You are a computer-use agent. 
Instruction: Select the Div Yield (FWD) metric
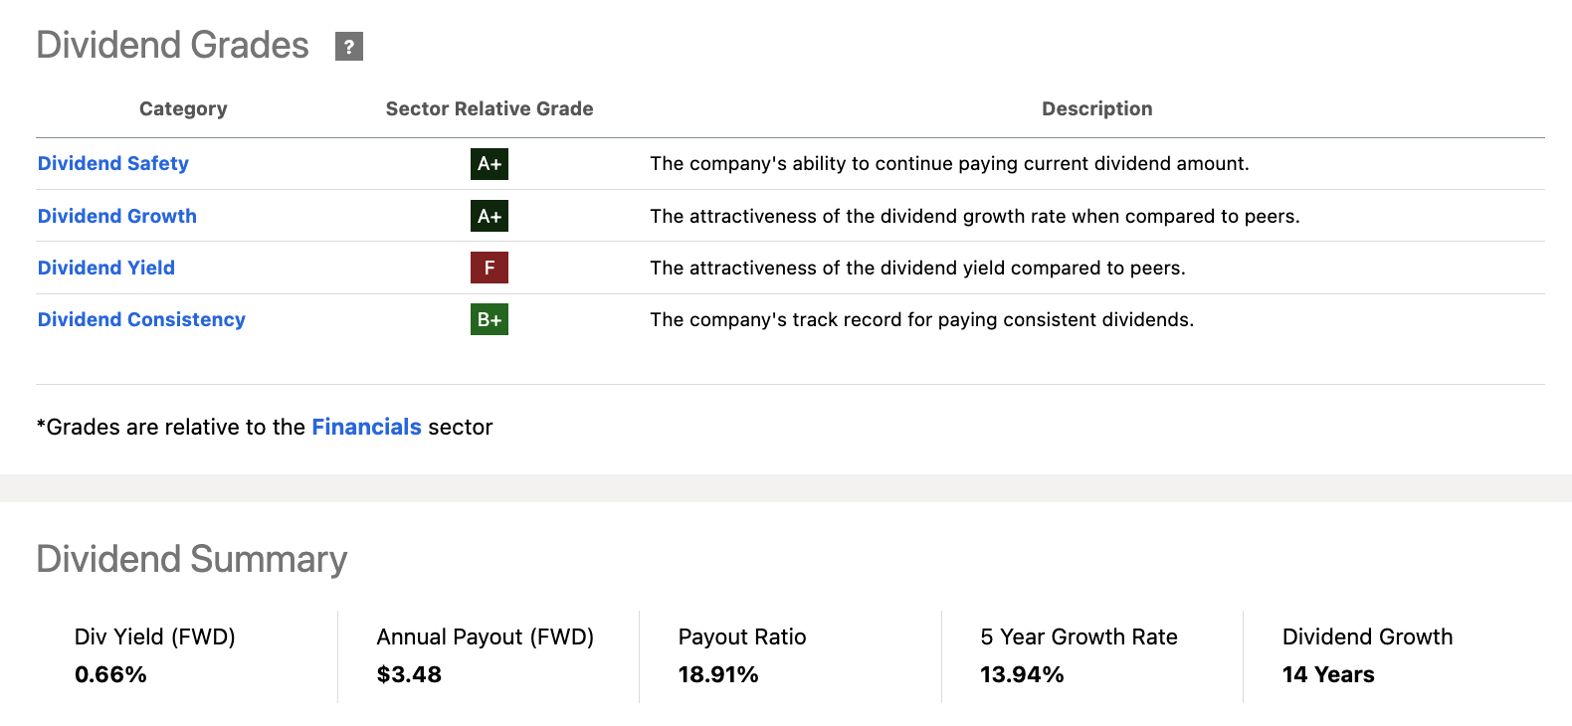(x=154, y=636)
